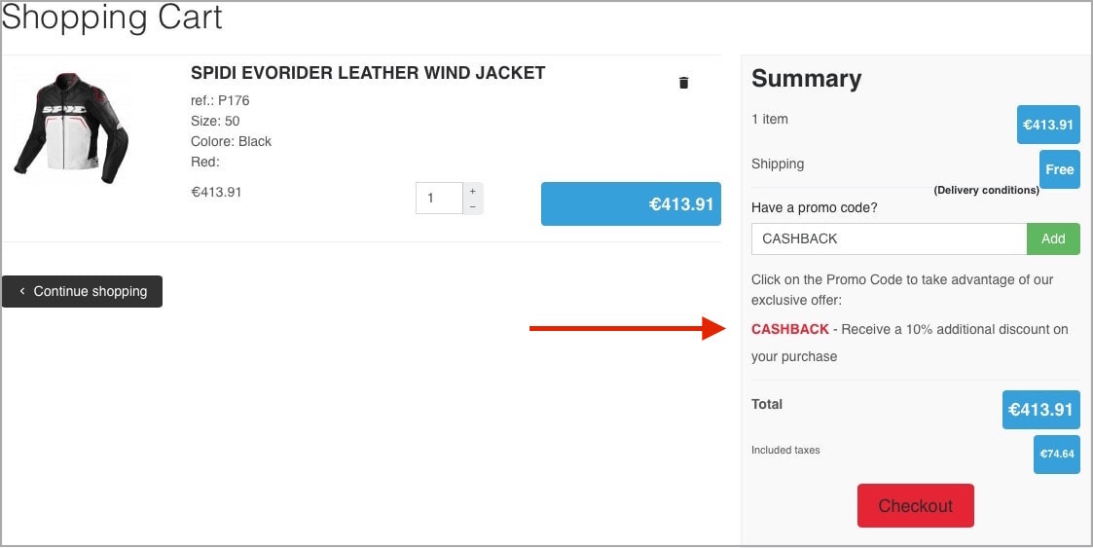Click the Continue shopping button
Image resolution: width=1093 pixels, height=548 pixels.
[82, 291]
